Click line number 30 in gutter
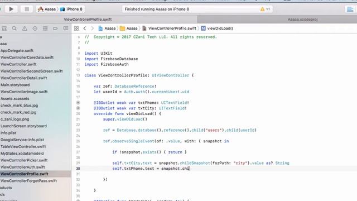 78,169
